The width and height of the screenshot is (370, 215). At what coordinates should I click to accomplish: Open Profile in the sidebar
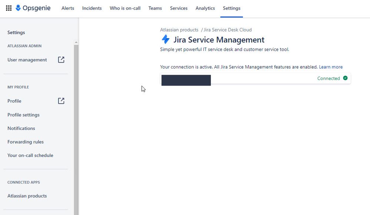coord(14,101)
